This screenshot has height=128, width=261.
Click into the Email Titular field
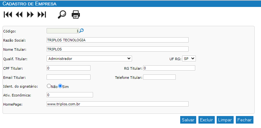[x=69, y=77]
